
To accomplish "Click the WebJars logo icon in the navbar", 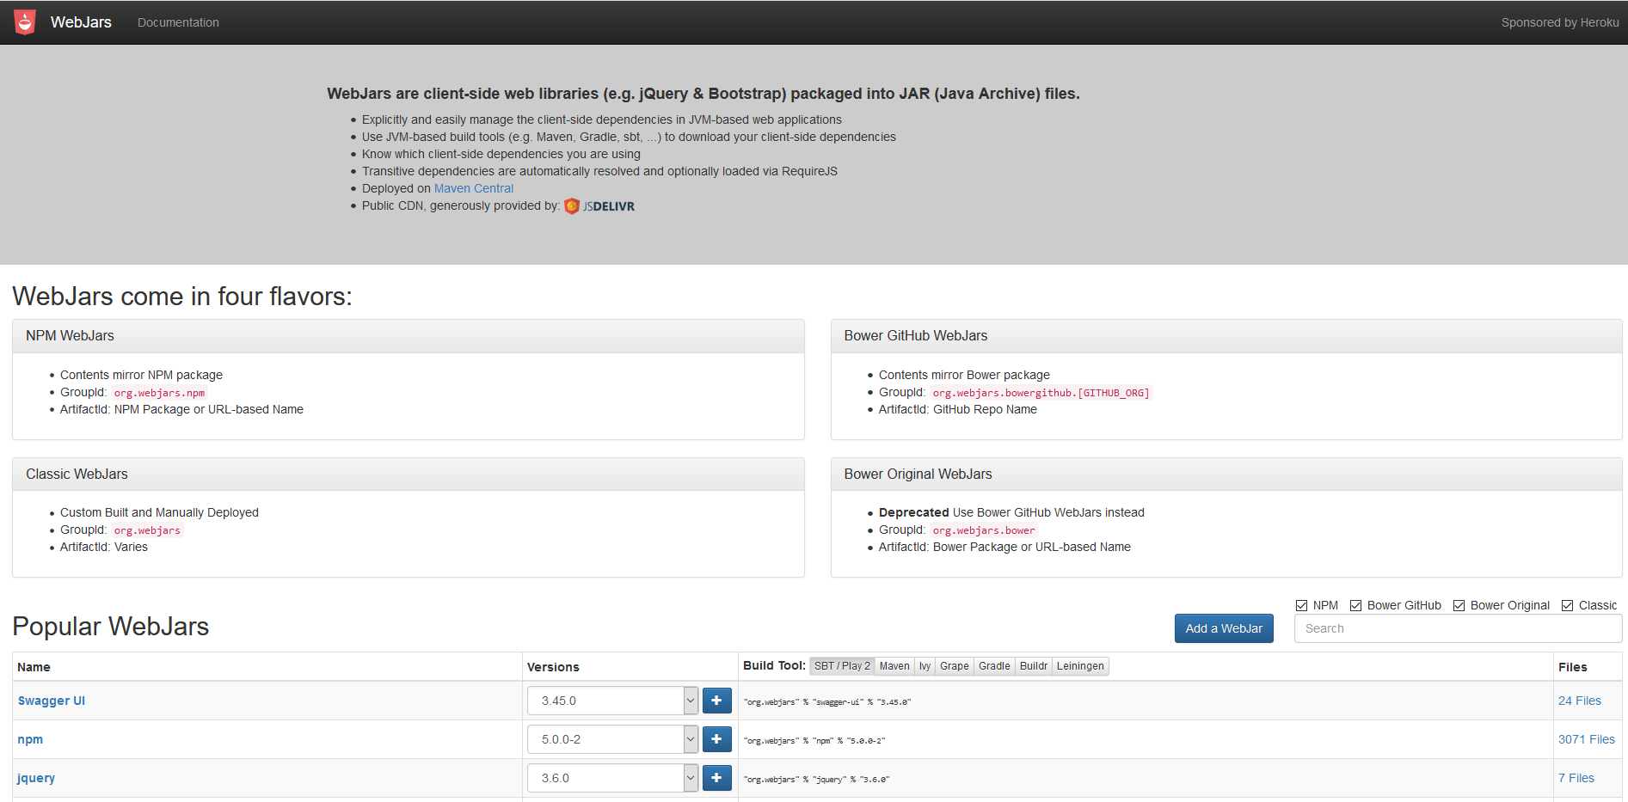I will (26, 22).
